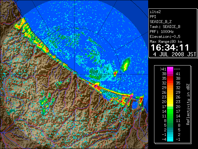Click the time stamp "16:34:11"
Screen dimensions: 198x149
pyautogui.click(x=170, y=47)
